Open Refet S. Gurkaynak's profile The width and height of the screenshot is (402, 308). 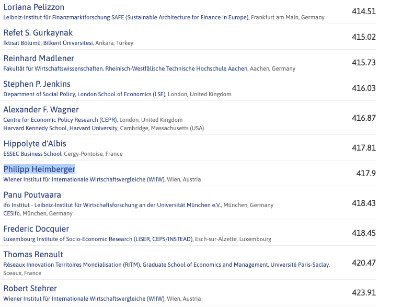[x=38, y=33]
